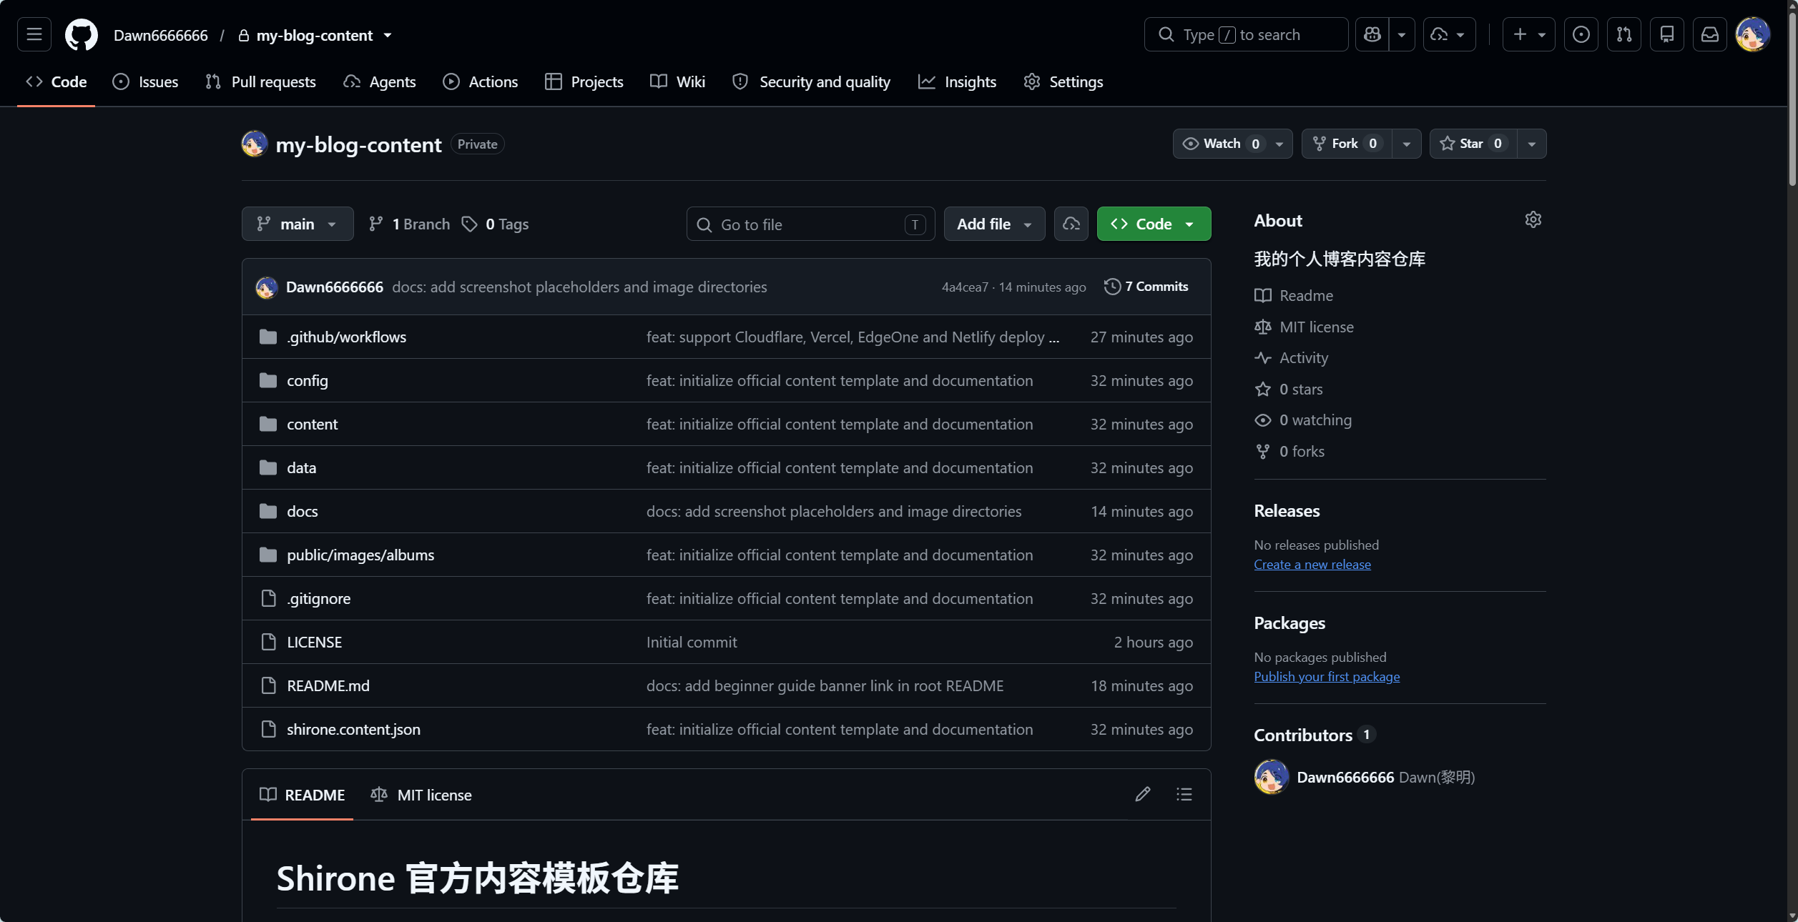
Task: Open commit hash 4a4cea7
Action: [964, 287]
